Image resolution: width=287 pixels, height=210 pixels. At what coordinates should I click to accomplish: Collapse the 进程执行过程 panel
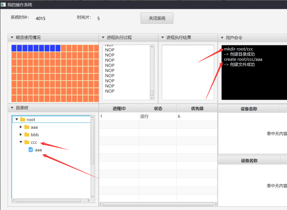pos(103,38)
